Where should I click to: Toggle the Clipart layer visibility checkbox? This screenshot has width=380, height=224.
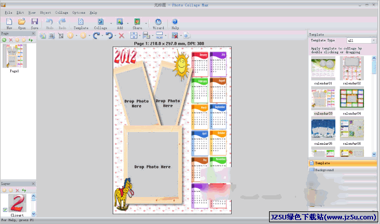pyautogui.click(x=5, y=210)
